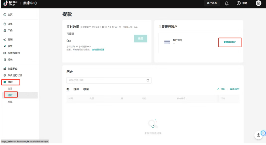
Task: Switch to the 提款 history tab
Action: (76, 89)
